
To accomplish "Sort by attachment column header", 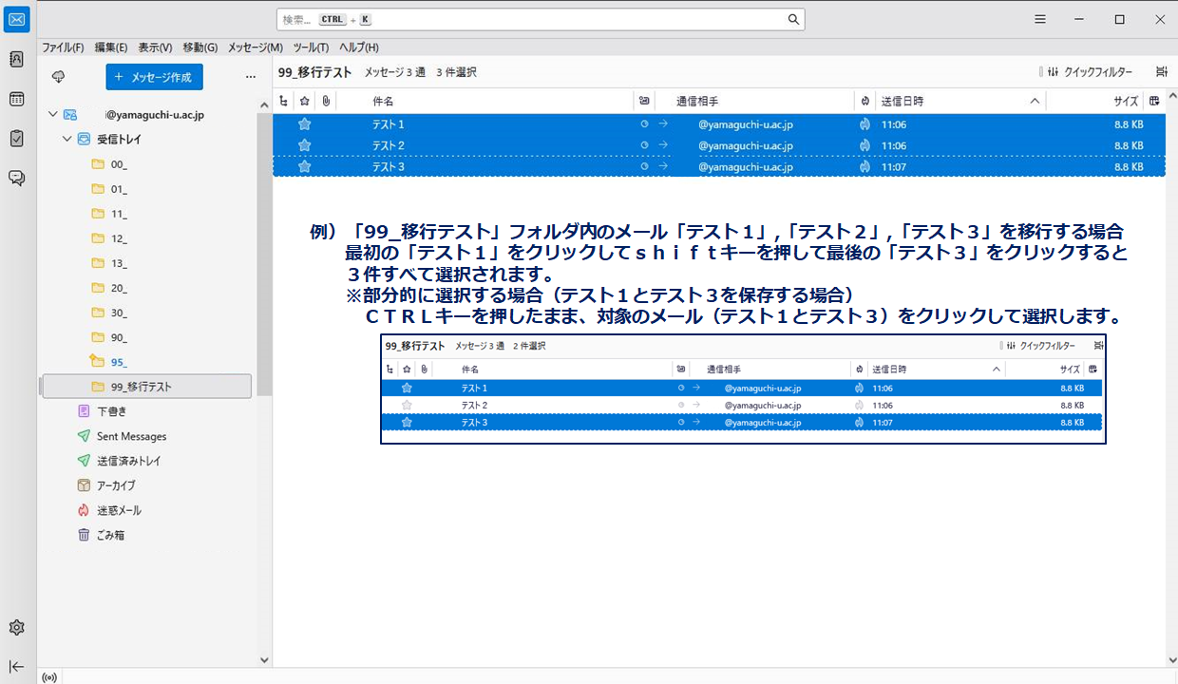I will (326, 101).
